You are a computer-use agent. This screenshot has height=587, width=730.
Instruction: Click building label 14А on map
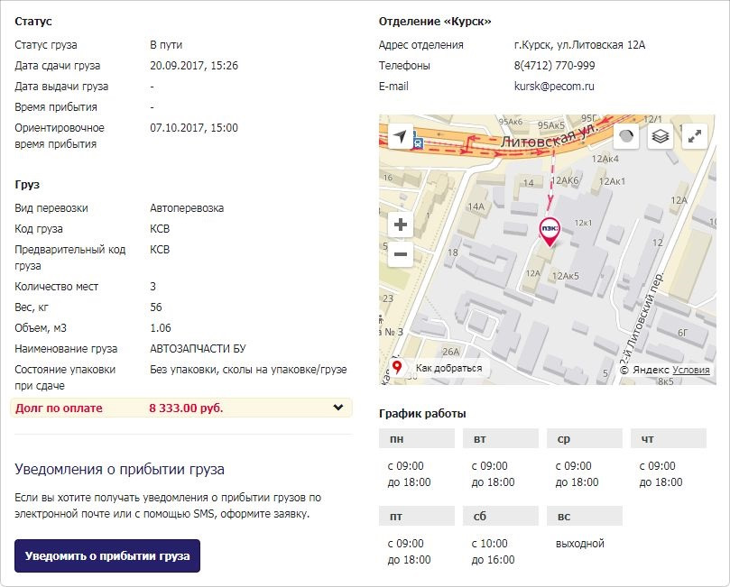(x=476, y=206)
